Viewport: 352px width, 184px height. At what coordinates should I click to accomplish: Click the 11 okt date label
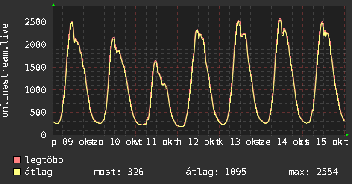point(160,142)
